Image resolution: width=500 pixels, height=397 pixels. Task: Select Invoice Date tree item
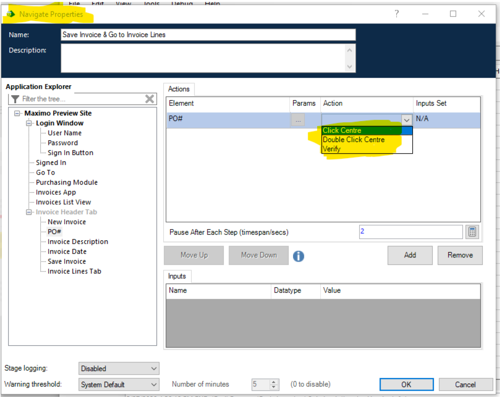coord(67,251)
